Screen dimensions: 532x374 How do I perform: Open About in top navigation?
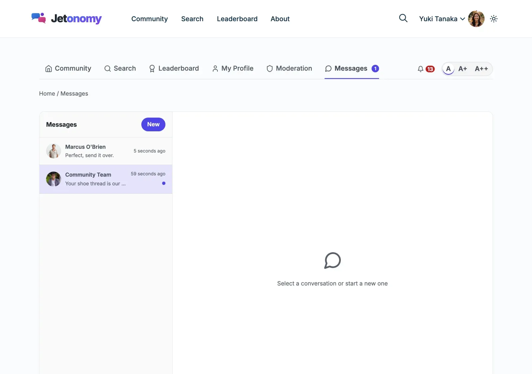click(280, 19)
